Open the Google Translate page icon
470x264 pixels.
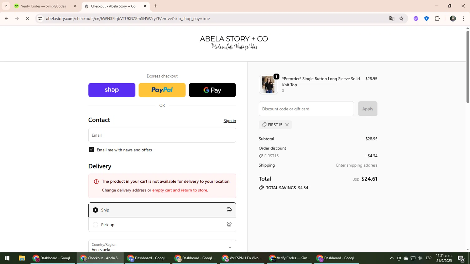tap(392, 18)
